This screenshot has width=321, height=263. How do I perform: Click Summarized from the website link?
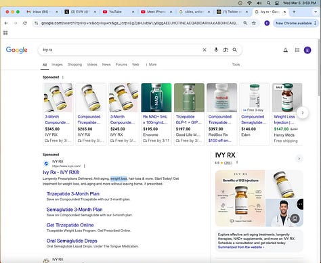tap(241, 247)
